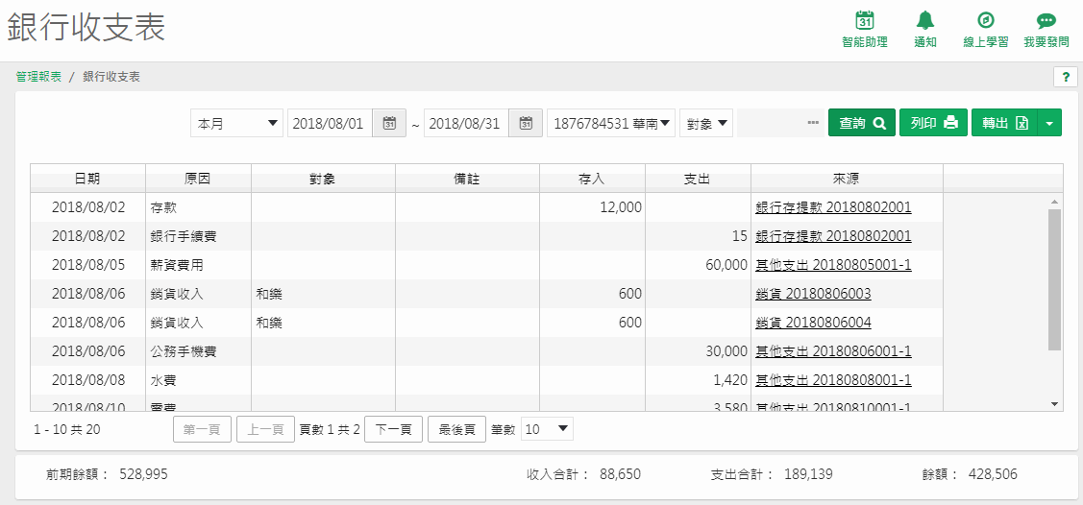Screen dimensions: 1083x505
Task: Click the 60,000 expense amount
Action: [726, 265]
